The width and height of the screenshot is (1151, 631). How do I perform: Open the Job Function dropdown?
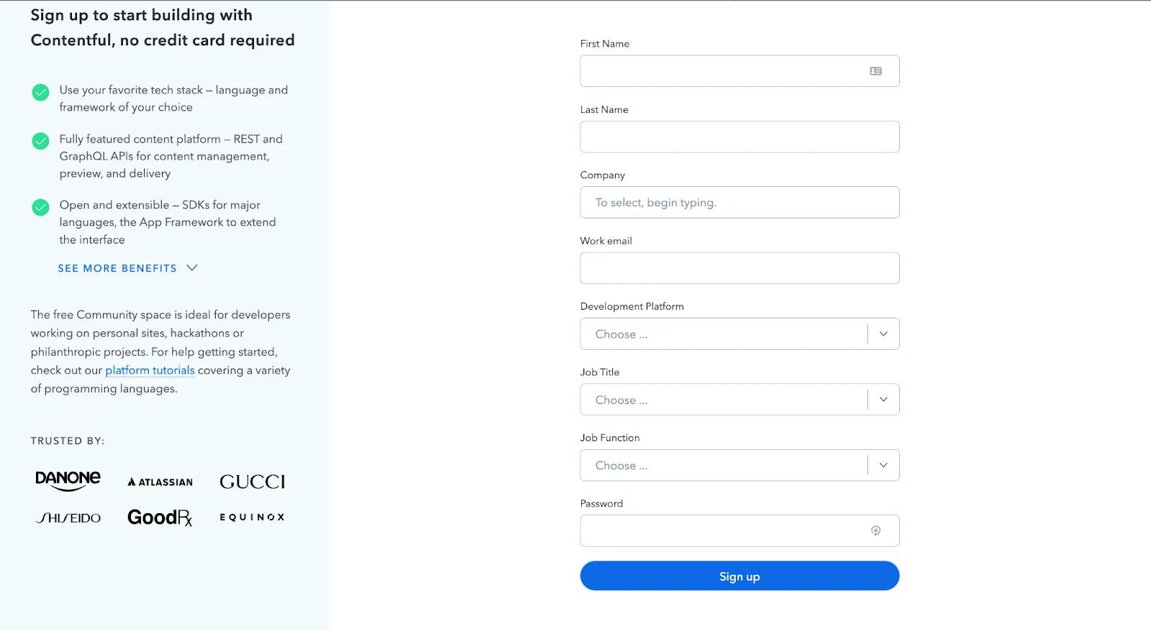point(739,466)
